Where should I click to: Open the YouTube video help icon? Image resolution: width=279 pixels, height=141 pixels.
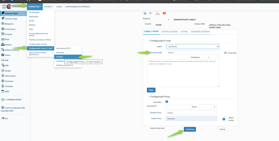[164, 13]
